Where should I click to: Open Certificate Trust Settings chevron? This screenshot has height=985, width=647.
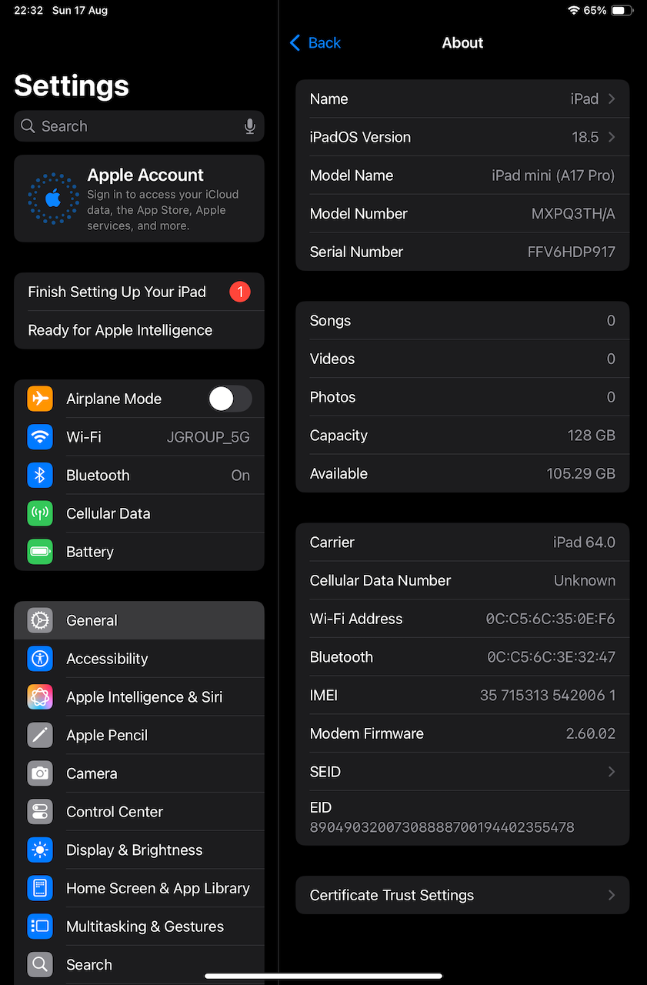(x=612, y=895)
